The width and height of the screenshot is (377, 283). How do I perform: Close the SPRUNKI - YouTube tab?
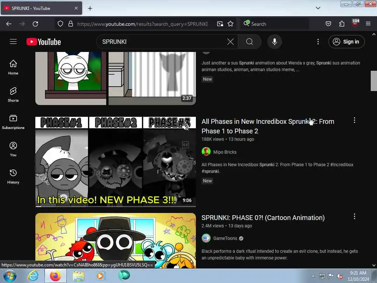[76, 8]
